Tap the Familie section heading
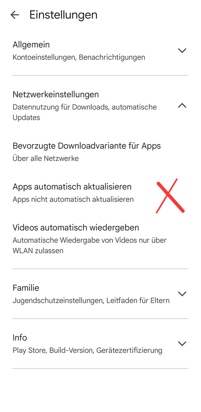Image resolution: width=201 pixels, height=412 pixels. point(26,288)
